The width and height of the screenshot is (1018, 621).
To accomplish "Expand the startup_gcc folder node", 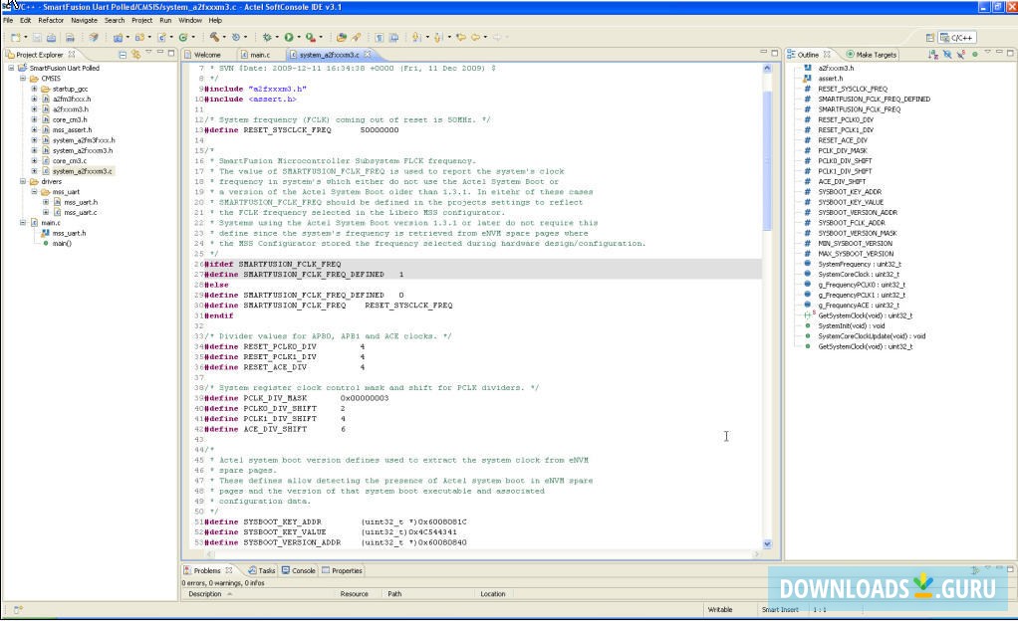I will pos(34,89).
